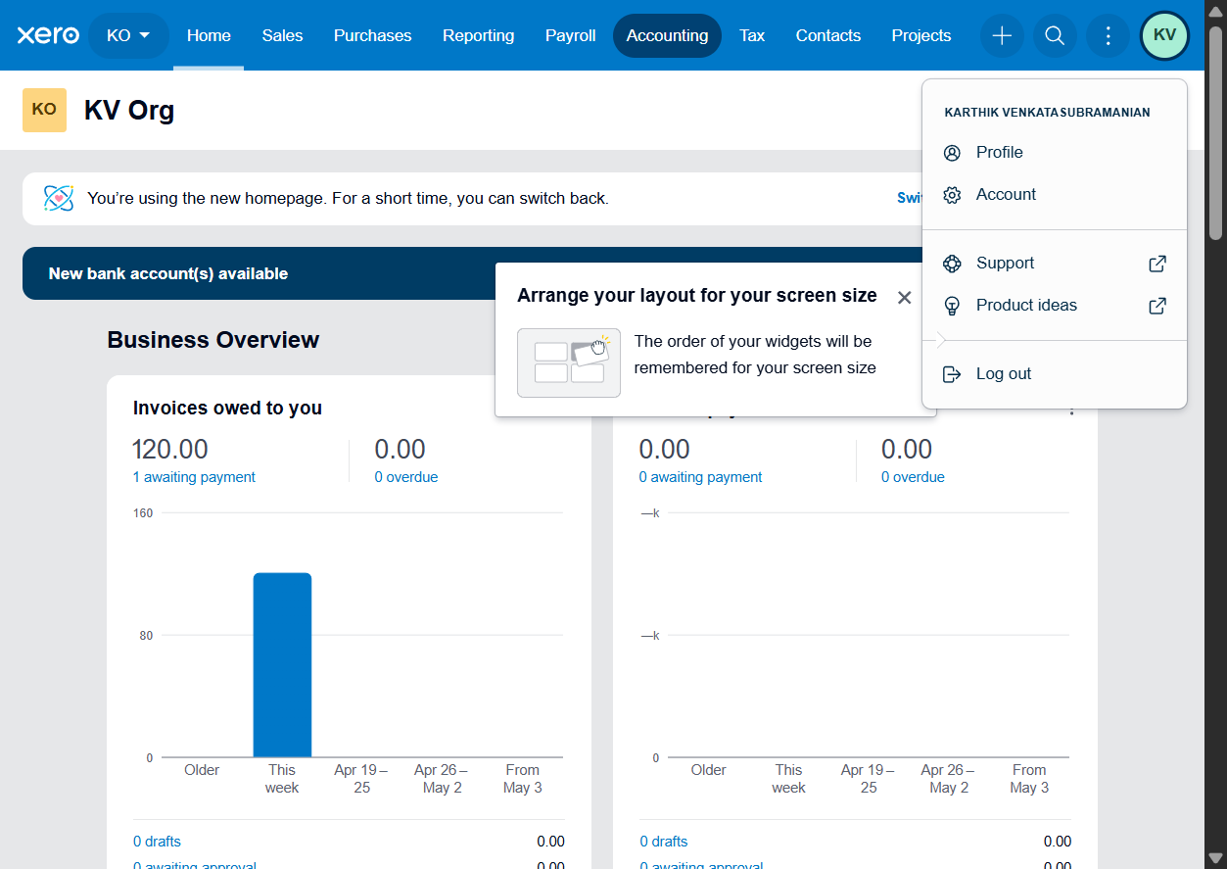Viewport: 1227px width, 869px height.
Task: Open the create new plus menu
Action: (x=1002, y=35)
